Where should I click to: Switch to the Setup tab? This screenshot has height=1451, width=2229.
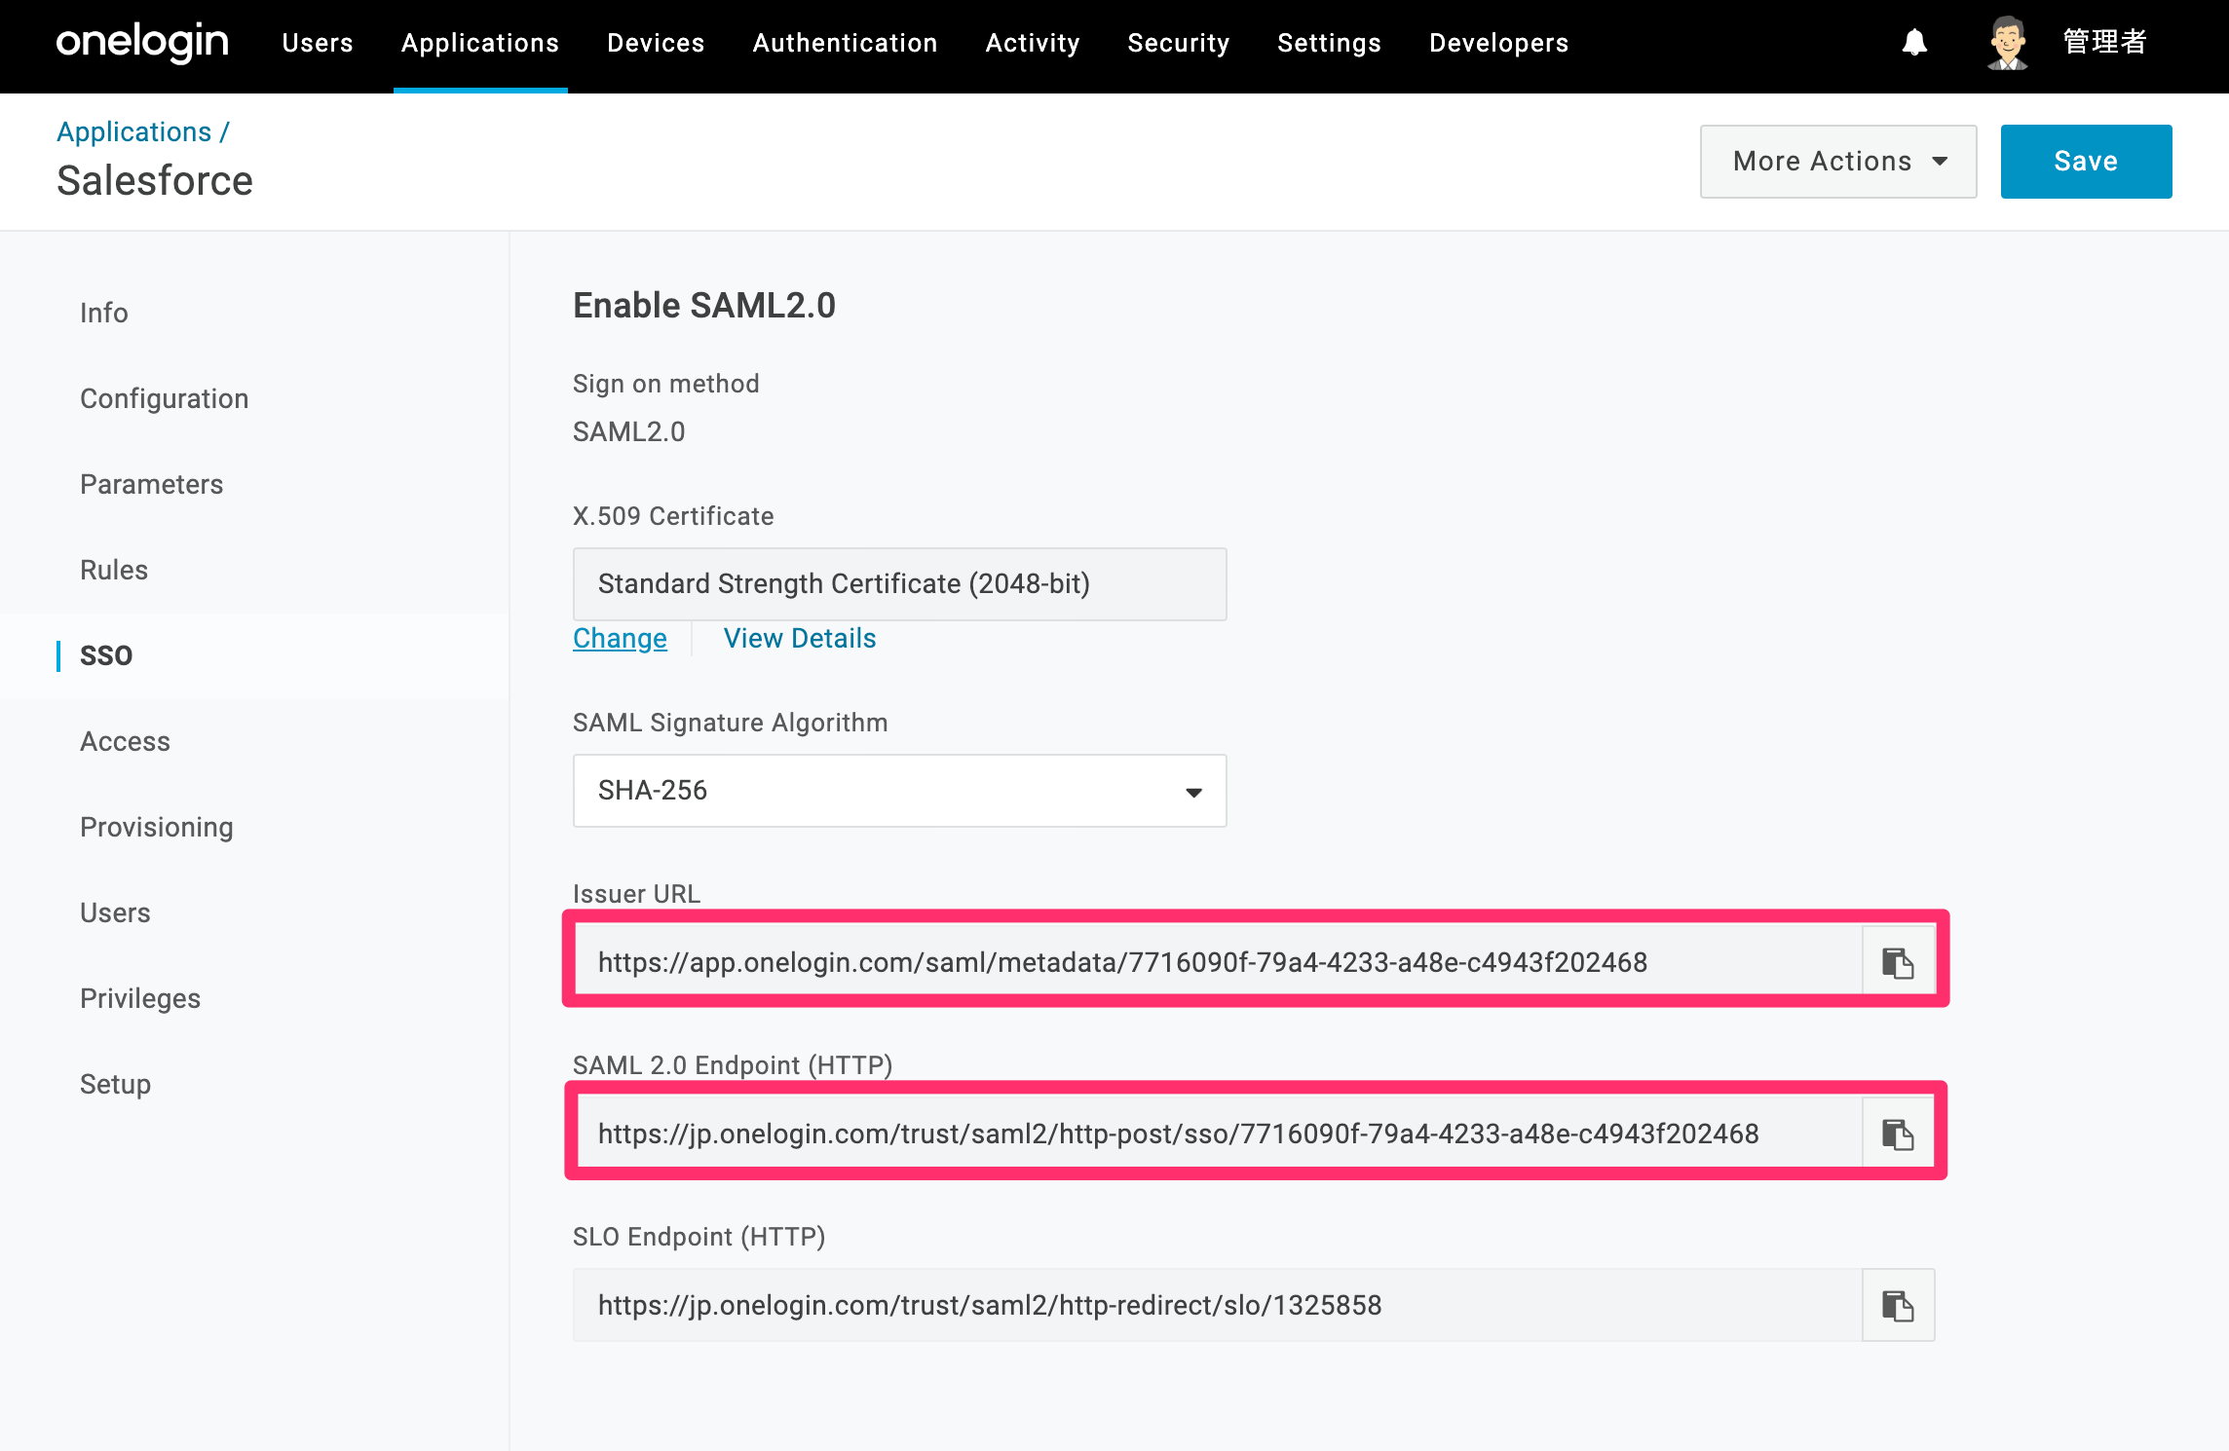click(116, 1084)
